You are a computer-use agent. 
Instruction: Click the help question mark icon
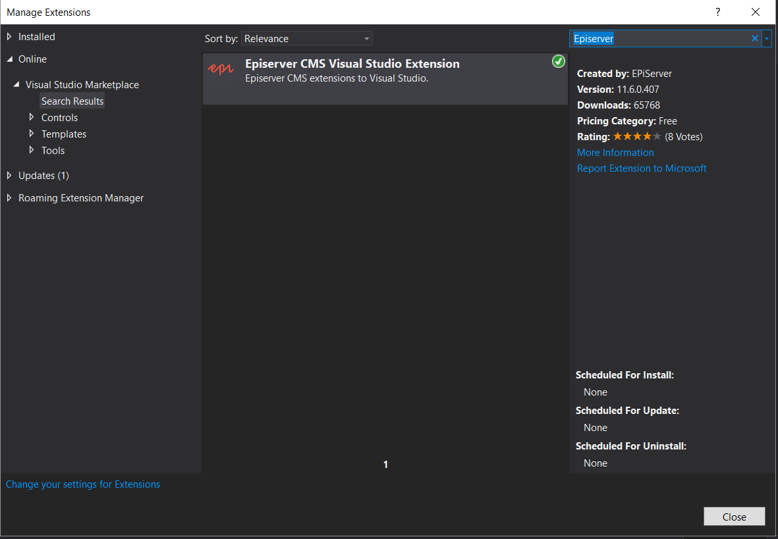[718, 13]
